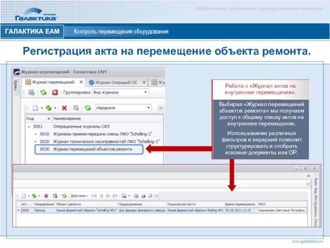
Task: Go to first record navigation icon
Action: click(x=94, y=196)
